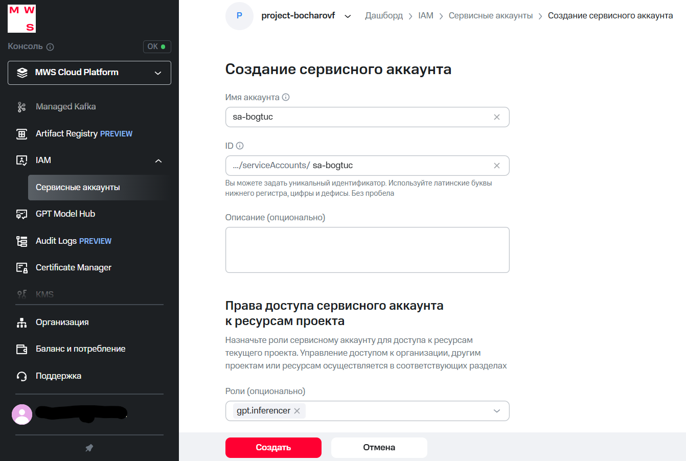Image resolution: width=686 pixels, height=461 pixels.
Task: Click the pin sidebar icon
Action: pos(89,448)
